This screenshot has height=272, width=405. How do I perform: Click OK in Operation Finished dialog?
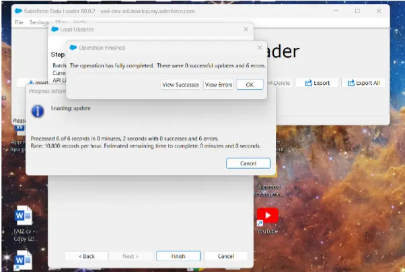250,85
